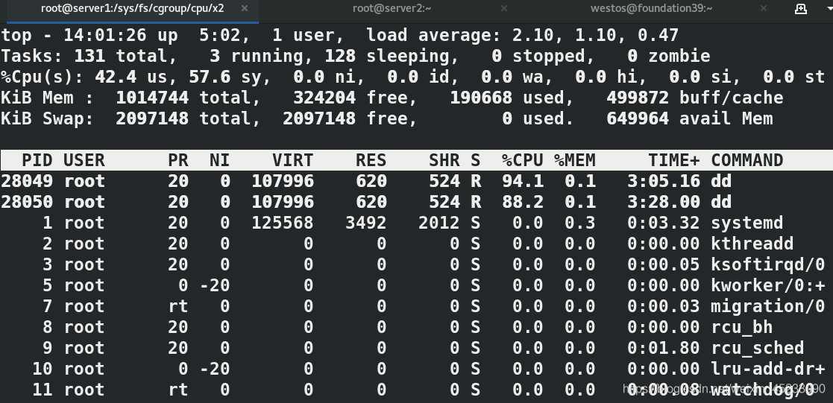The height and width of the screenshot is (403, 833).
Task: Click the 0:01.80 time of rcu_sched
Action: tap(664, 348)
